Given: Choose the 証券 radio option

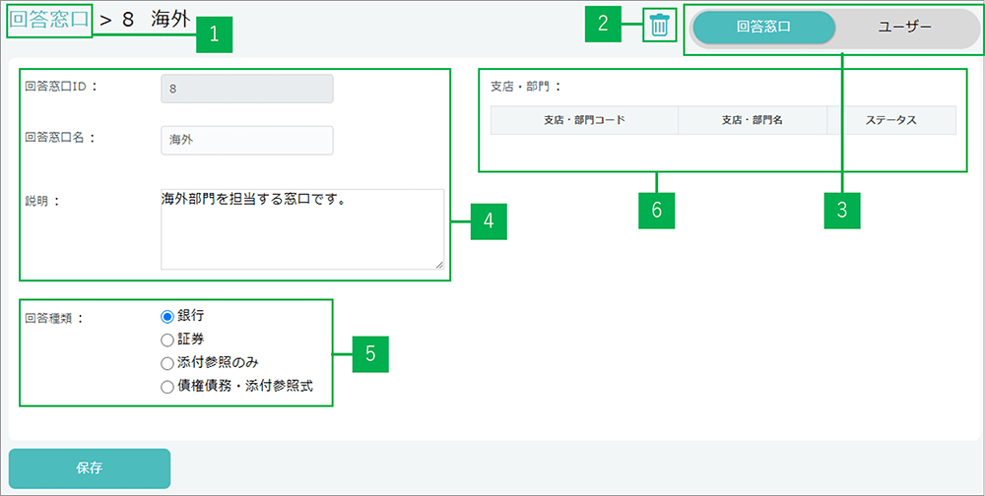Looking at the screenshot, I should 166,340.
